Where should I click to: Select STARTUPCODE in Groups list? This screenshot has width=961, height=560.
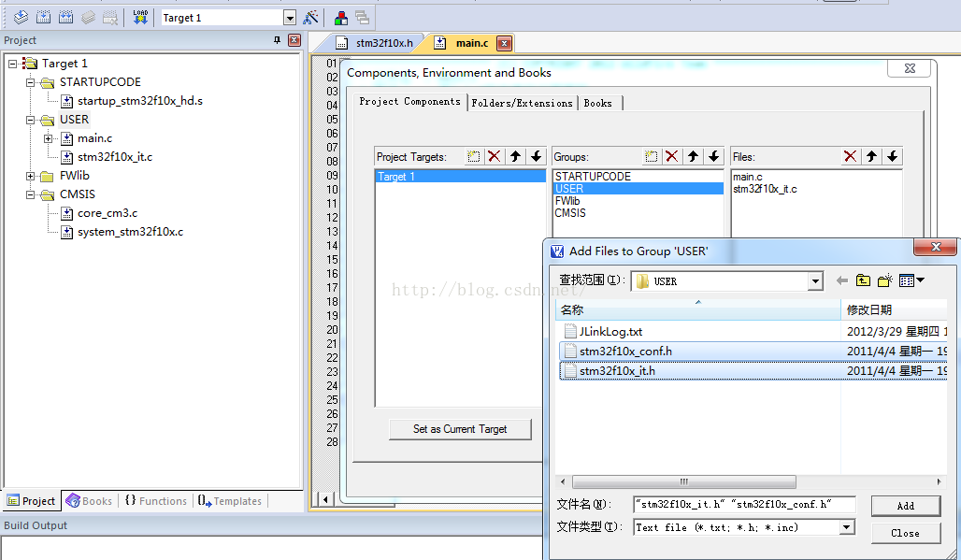click(593, 177)
